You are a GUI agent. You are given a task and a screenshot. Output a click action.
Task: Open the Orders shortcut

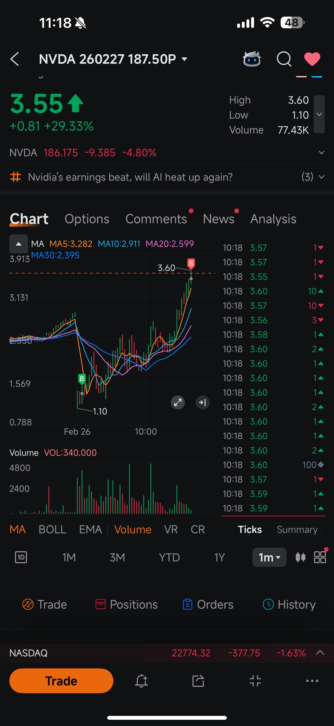pos(208,604)
